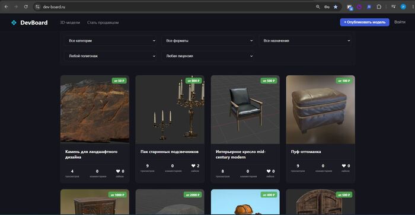The height and width of the screenshot is (215, 415).
Task: Open the Любой полигонаж dropdown
Action: coord(111,56)
